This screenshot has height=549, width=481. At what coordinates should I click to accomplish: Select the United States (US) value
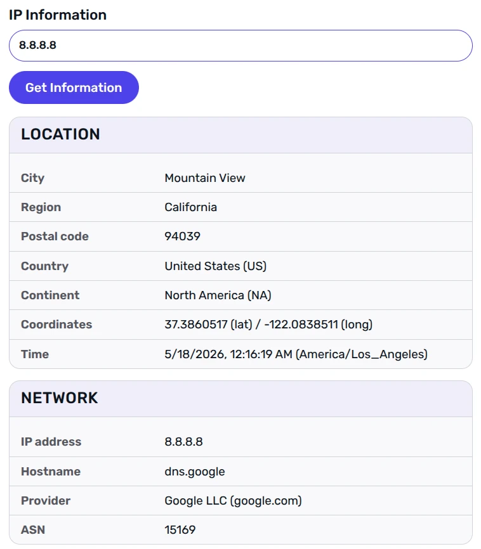coord(216,266)
